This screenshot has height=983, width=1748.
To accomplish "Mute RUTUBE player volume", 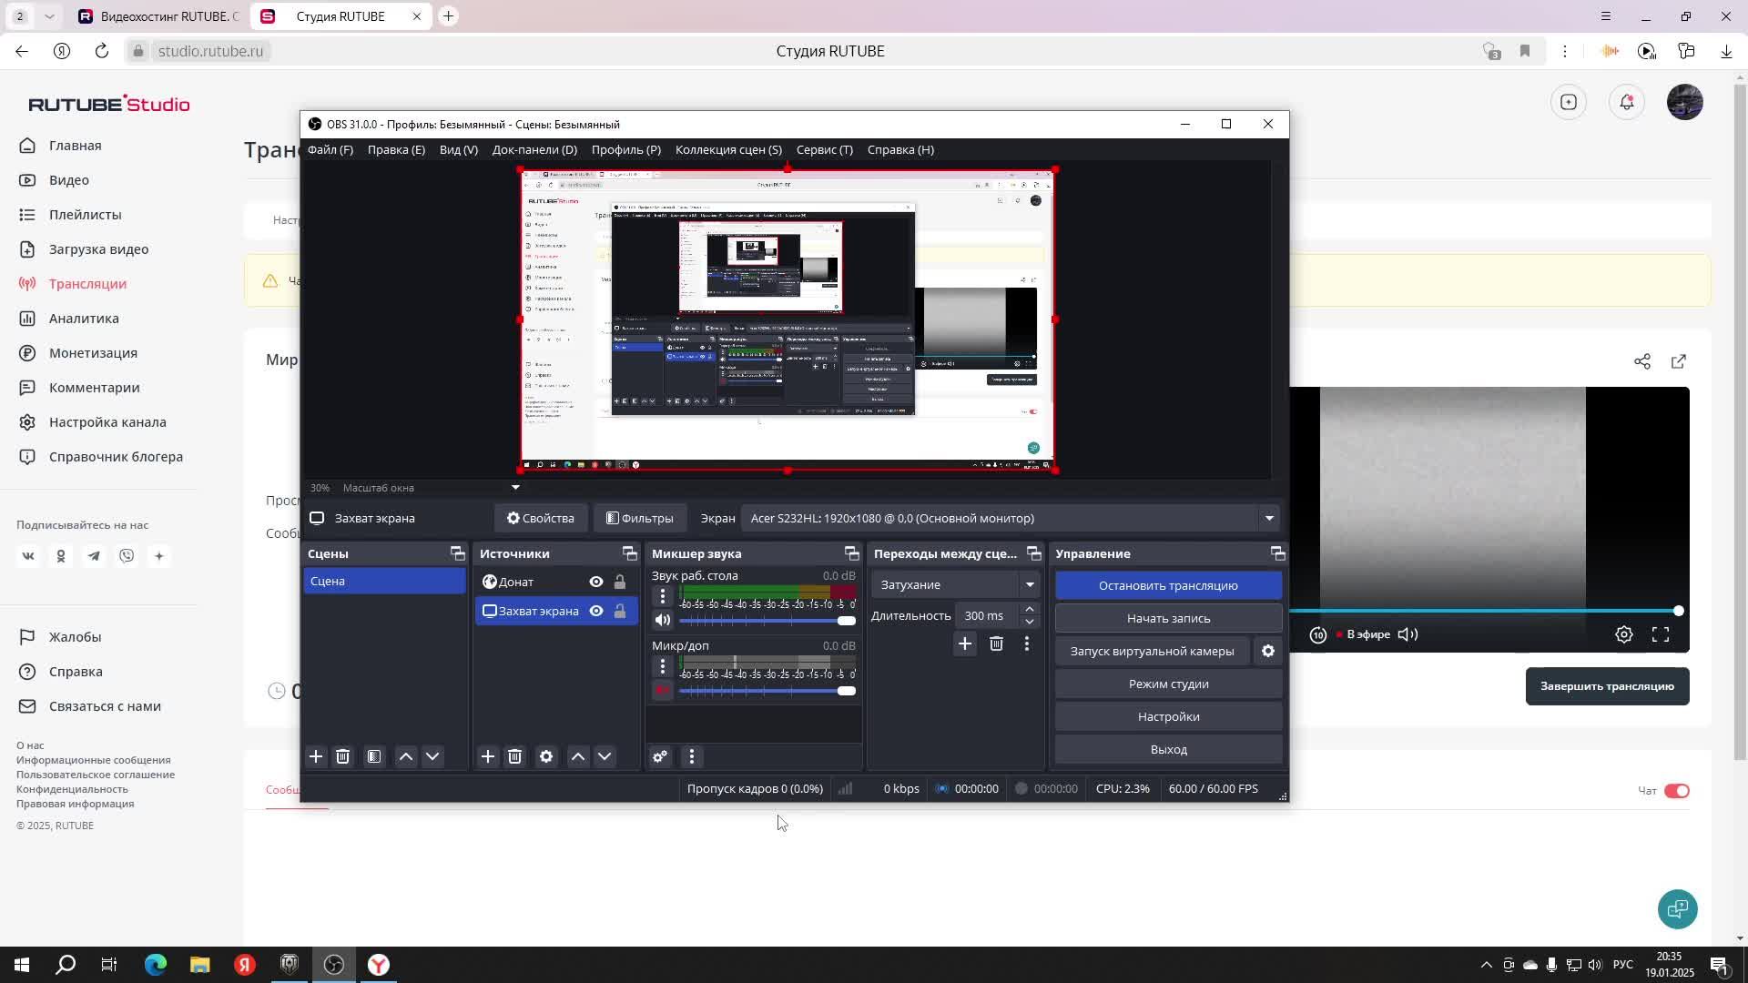I will pyautogui.click(x=1408, y=634).
